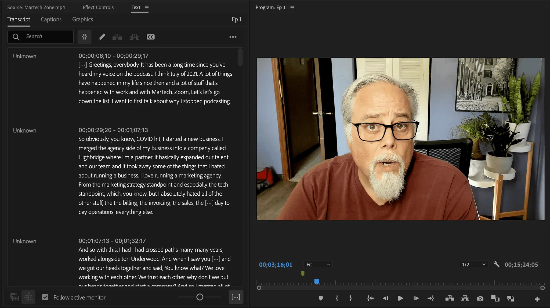The width and height of the screenshot is (550, 308).
Task: Click the word Greetings in the transcript
Action: pos(100,65)
